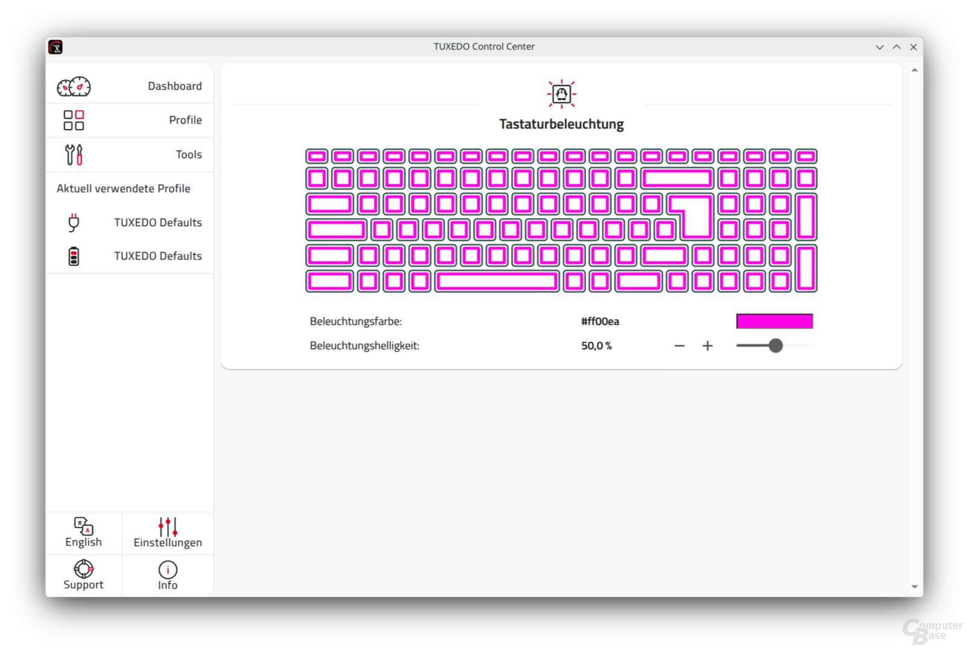This screenshot has width=969, height=651.
Task: Click the Dashboard gauge icon
Action: click(x=74, y=87)
